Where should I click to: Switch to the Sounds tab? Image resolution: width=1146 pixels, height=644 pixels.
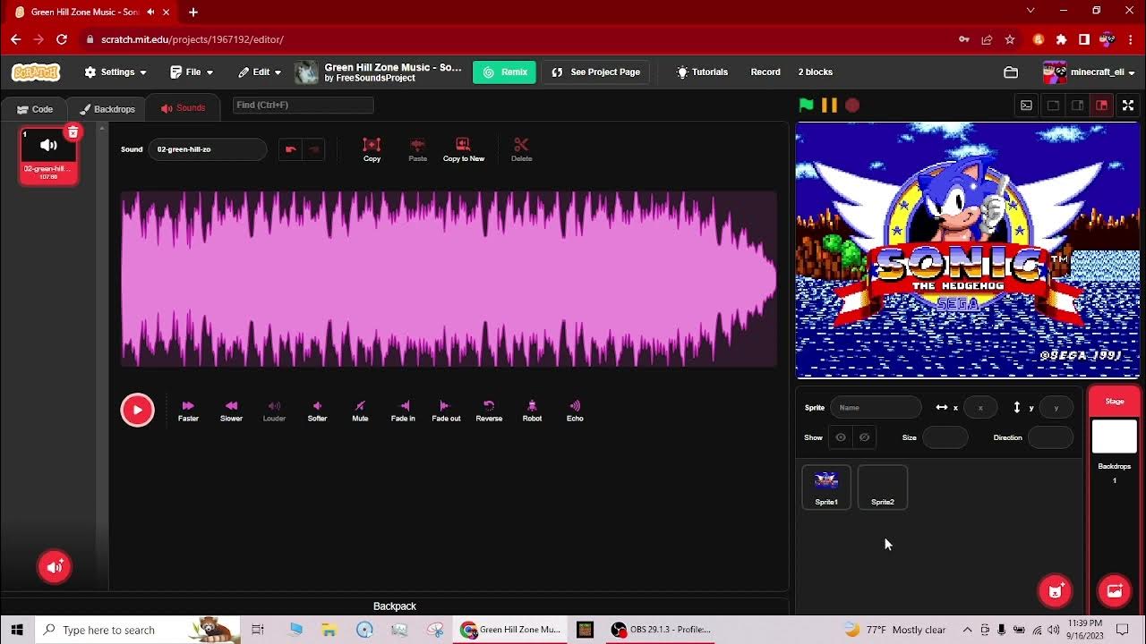click(183, 107)
